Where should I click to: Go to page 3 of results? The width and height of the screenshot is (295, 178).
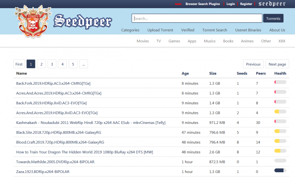click(52, 64)
